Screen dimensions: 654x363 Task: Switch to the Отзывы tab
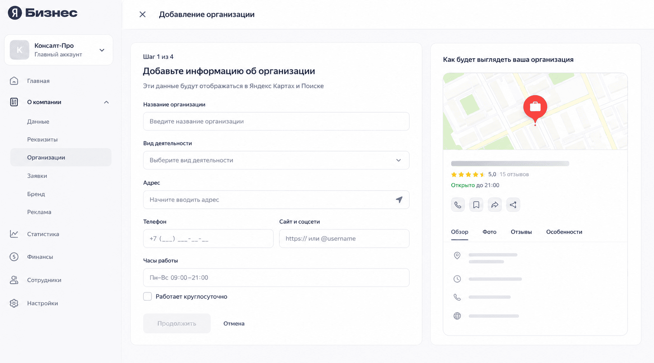521,232
